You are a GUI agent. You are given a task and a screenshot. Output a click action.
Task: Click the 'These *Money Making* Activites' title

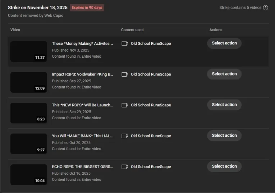tap(82, 44)
